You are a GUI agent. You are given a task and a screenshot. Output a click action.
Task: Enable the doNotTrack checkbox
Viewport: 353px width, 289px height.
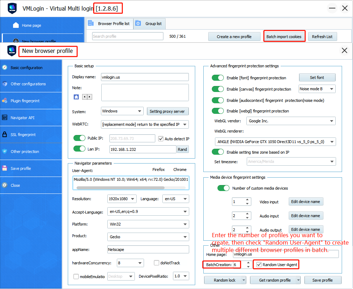[157, 263]
